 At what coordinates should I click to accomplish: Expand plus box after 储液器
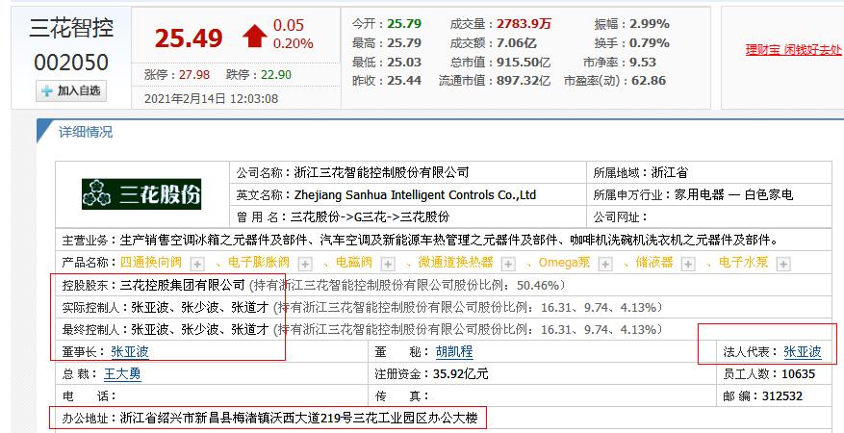tap(688, 264)
